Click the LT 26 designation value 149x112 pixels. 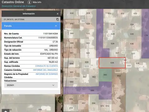tap(55, 42)
